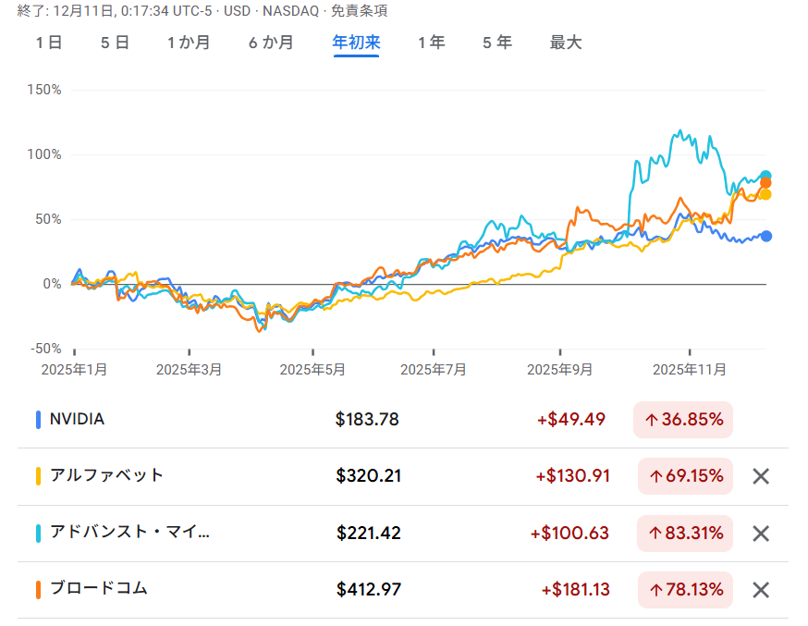808x626 pixels.
Task: Click the 83.31% change badge
Action: [x=685, y=534]
